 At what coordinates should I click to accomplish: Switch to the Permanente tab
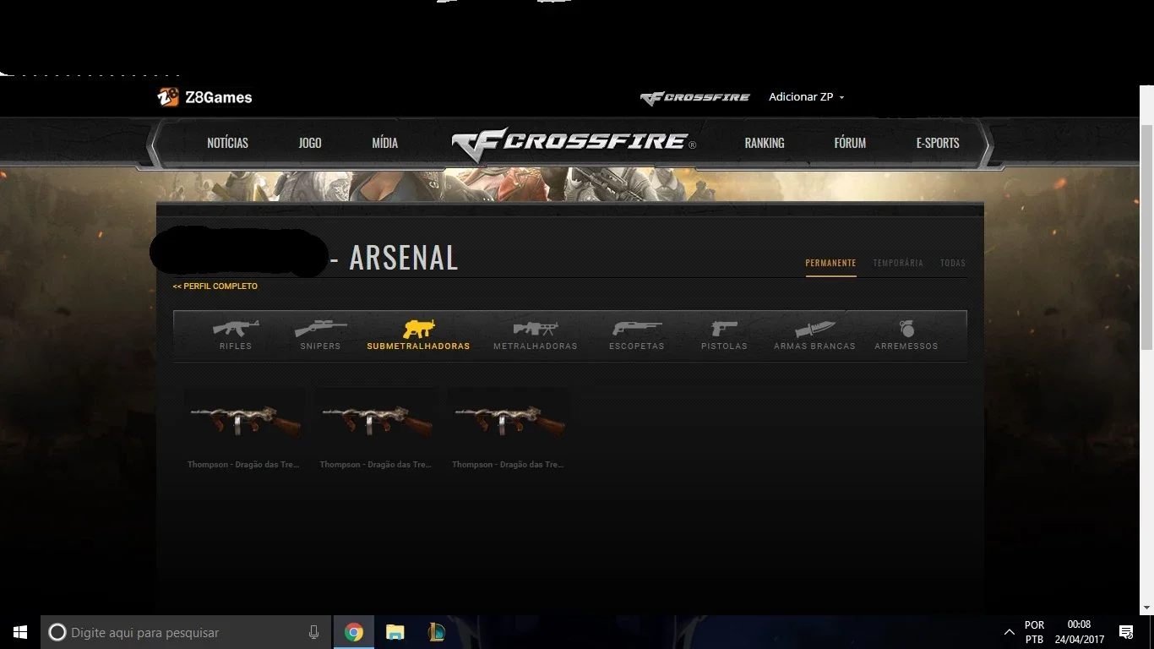click(x=830, y=263)
